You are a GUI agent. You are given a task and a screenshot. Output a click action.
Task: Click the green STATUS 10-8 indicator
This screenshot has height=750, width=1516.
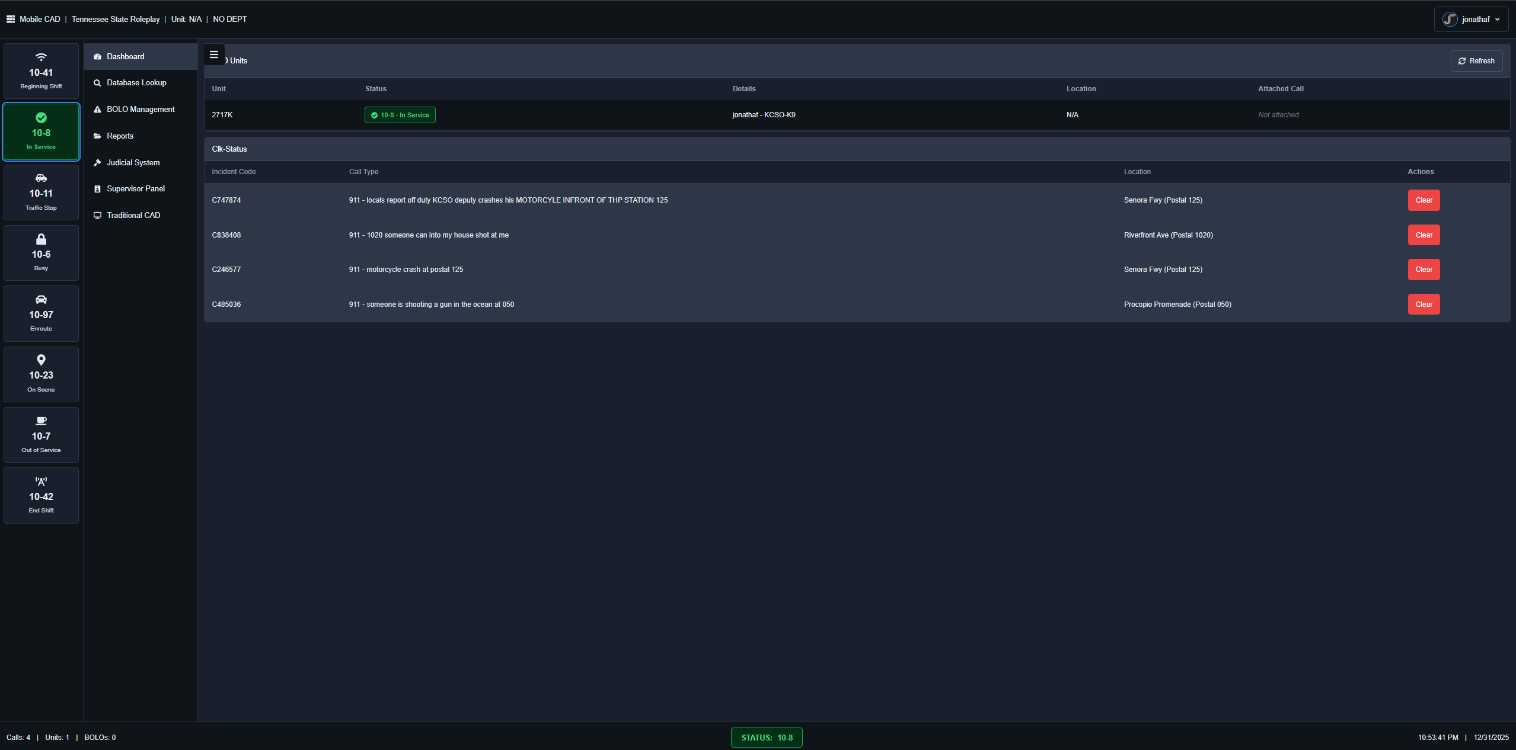click(766, 737)
